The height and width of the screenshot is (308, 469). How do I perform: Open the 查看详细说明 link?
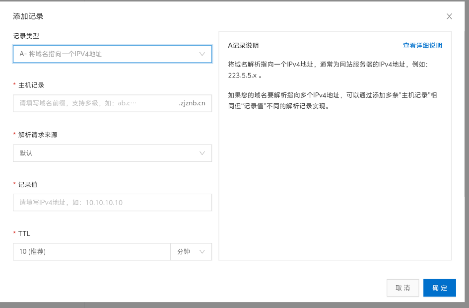(422, 46)
